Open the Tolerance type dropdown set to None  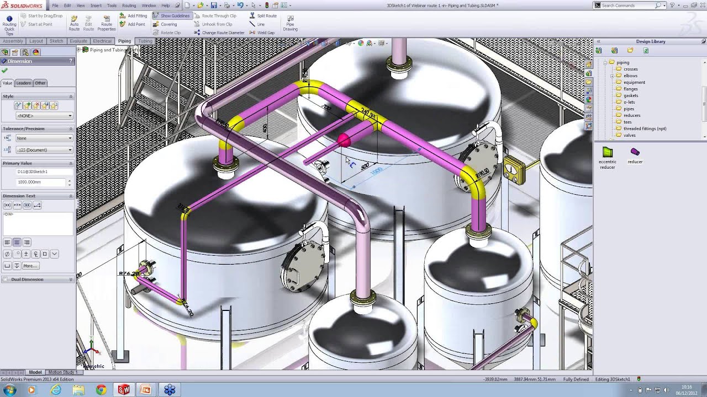[44, 138]
